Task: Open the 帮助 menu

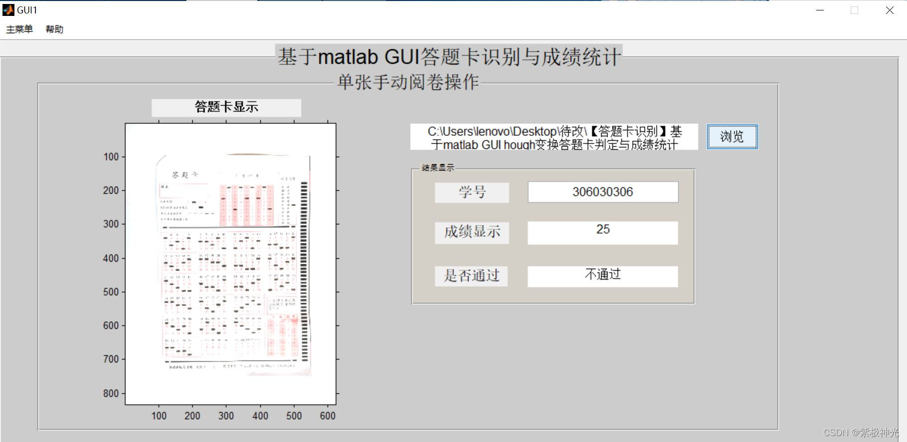Action: (x=54, y=29)
